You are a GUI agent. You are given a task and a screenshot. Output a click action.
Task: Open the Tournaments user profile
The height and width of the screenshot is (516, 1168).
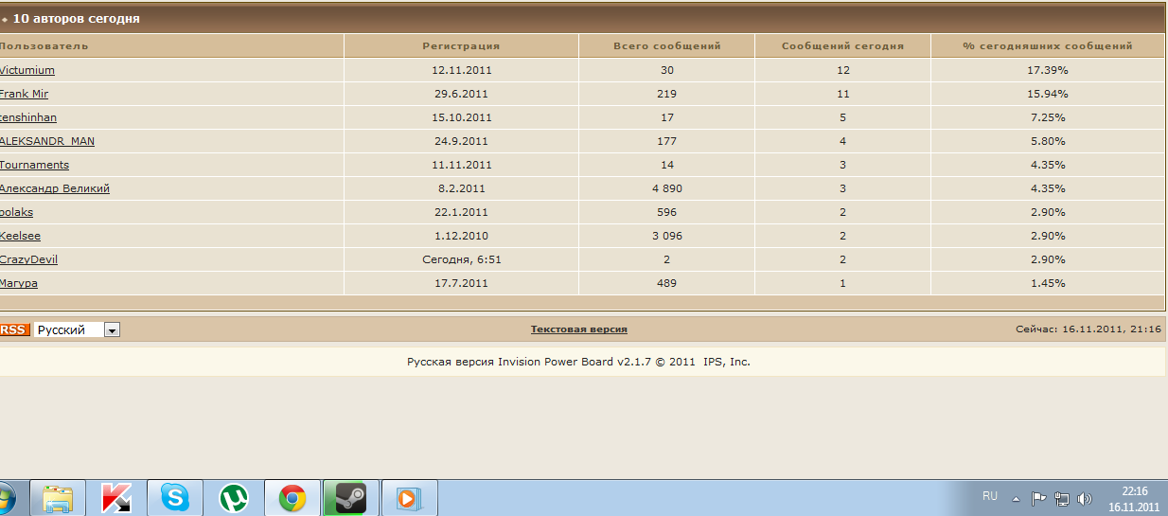click(35, 165)
